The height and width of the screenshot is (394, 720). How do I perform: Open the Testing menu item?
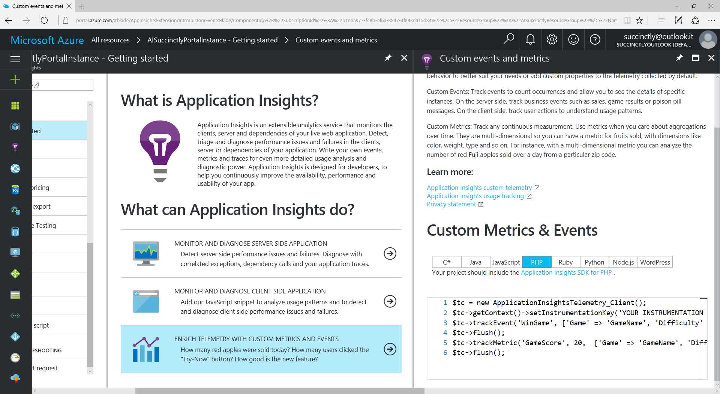pos(59,225)
